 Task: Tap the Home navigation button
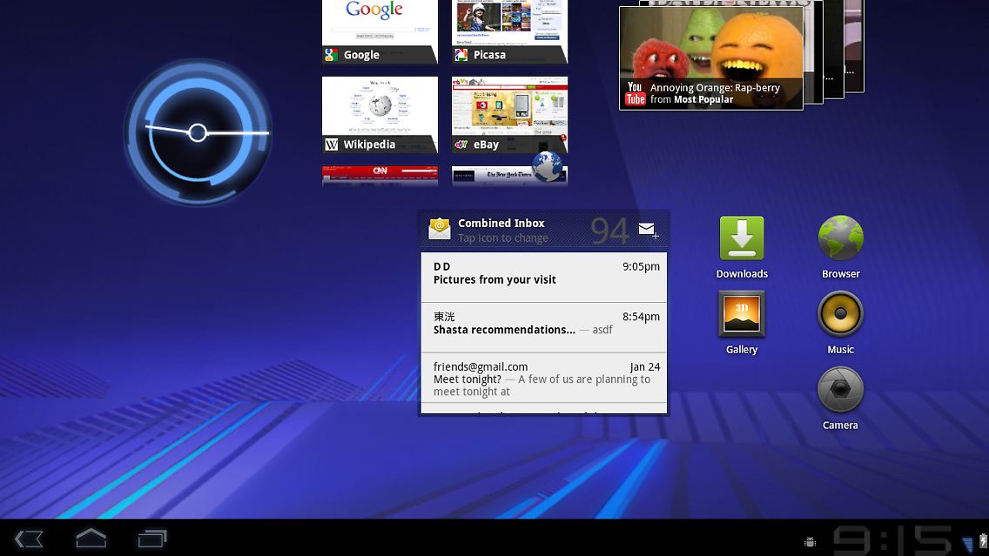(91, 539)
